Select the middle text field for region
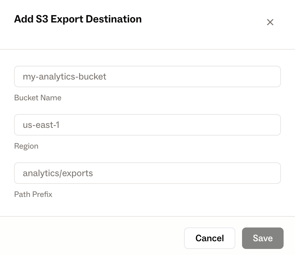The height and width of the screenshot is (255, 295). point(147,125)
